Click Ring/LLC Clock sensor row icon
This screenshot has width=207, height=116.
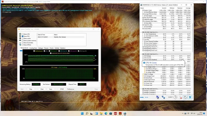[143, 10]
